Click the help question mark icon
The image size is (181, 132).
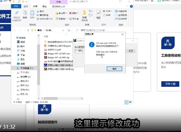click(131, 6)
